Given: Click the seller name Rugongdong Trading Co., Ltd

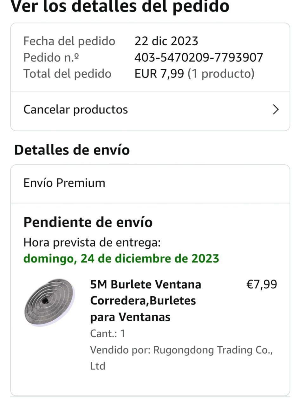Looking at the screenshot, I should 181,358.
